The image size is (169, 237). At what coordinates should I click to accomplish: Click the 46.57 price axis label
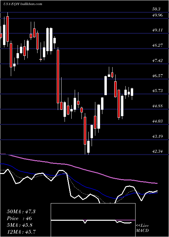click(158, 76)
